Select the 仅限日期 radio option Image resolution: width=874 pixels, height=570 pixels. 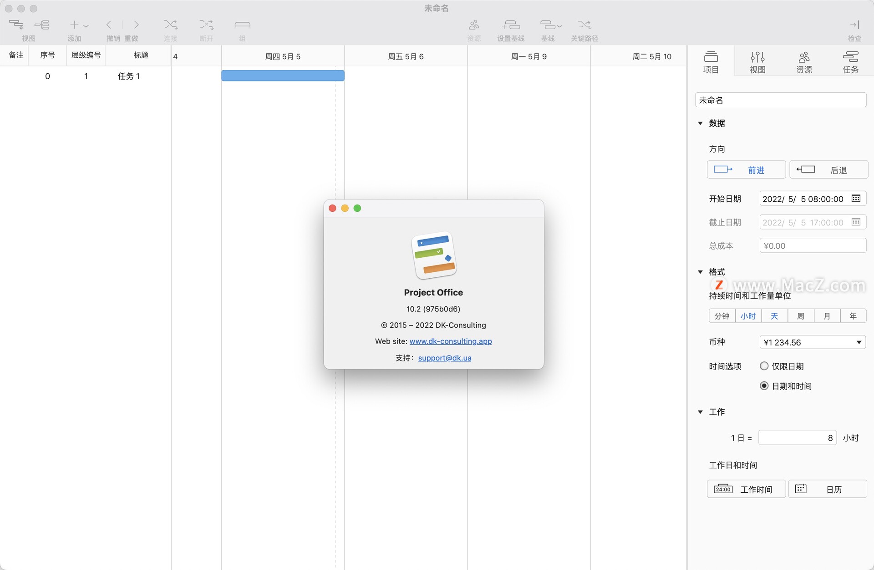point(764,366)
